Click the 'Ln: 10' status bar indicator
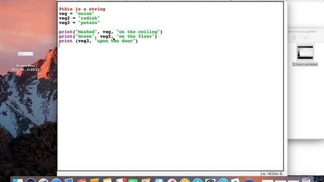 click(266, 174)
